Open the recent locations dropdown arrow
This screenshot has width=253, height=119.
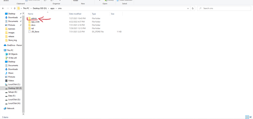point(11,9)
